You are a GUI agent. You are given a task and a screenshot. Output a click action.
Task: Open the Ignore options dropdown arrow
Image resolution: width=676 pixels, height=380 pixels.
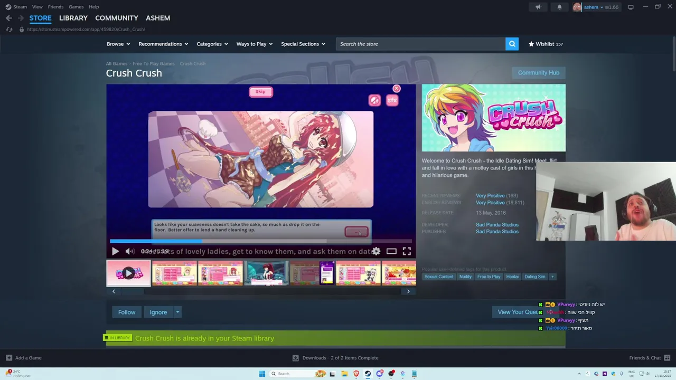click(x=177, y=312)
